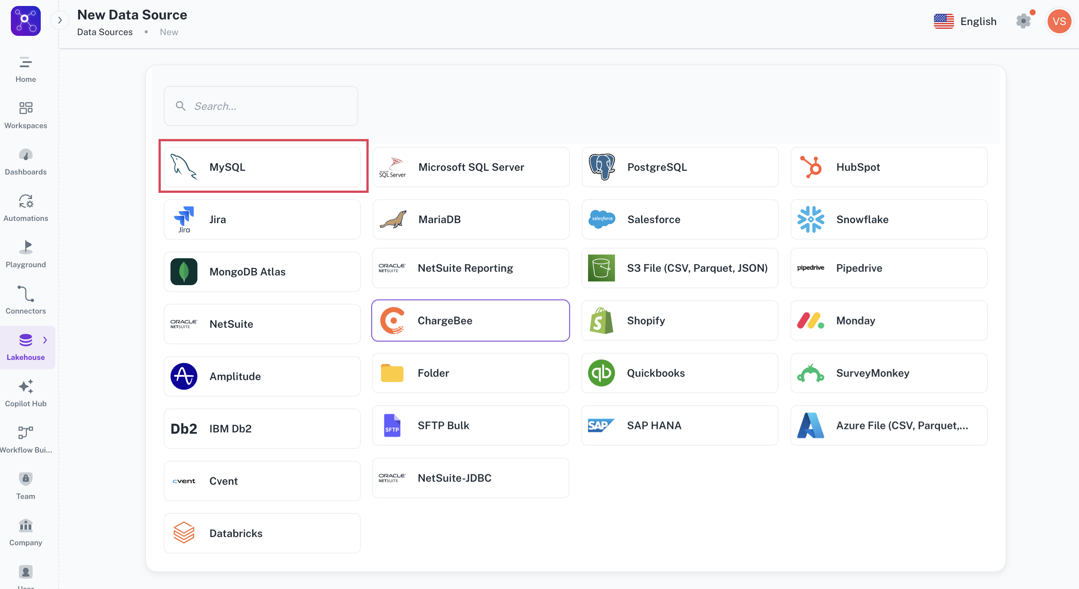Open the Team shield icon
This screenshot has height=589, width=1079.
[x=25, y=478]
